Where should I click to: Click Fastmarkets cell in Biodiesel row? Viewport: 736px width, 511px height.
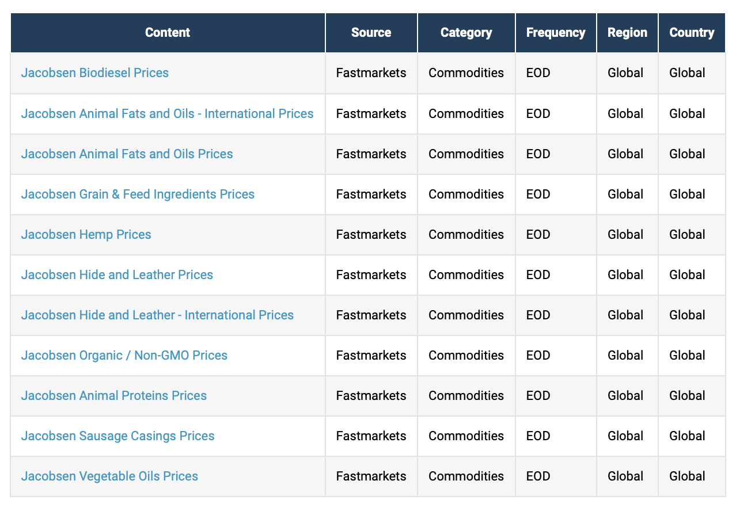point(371,73)
